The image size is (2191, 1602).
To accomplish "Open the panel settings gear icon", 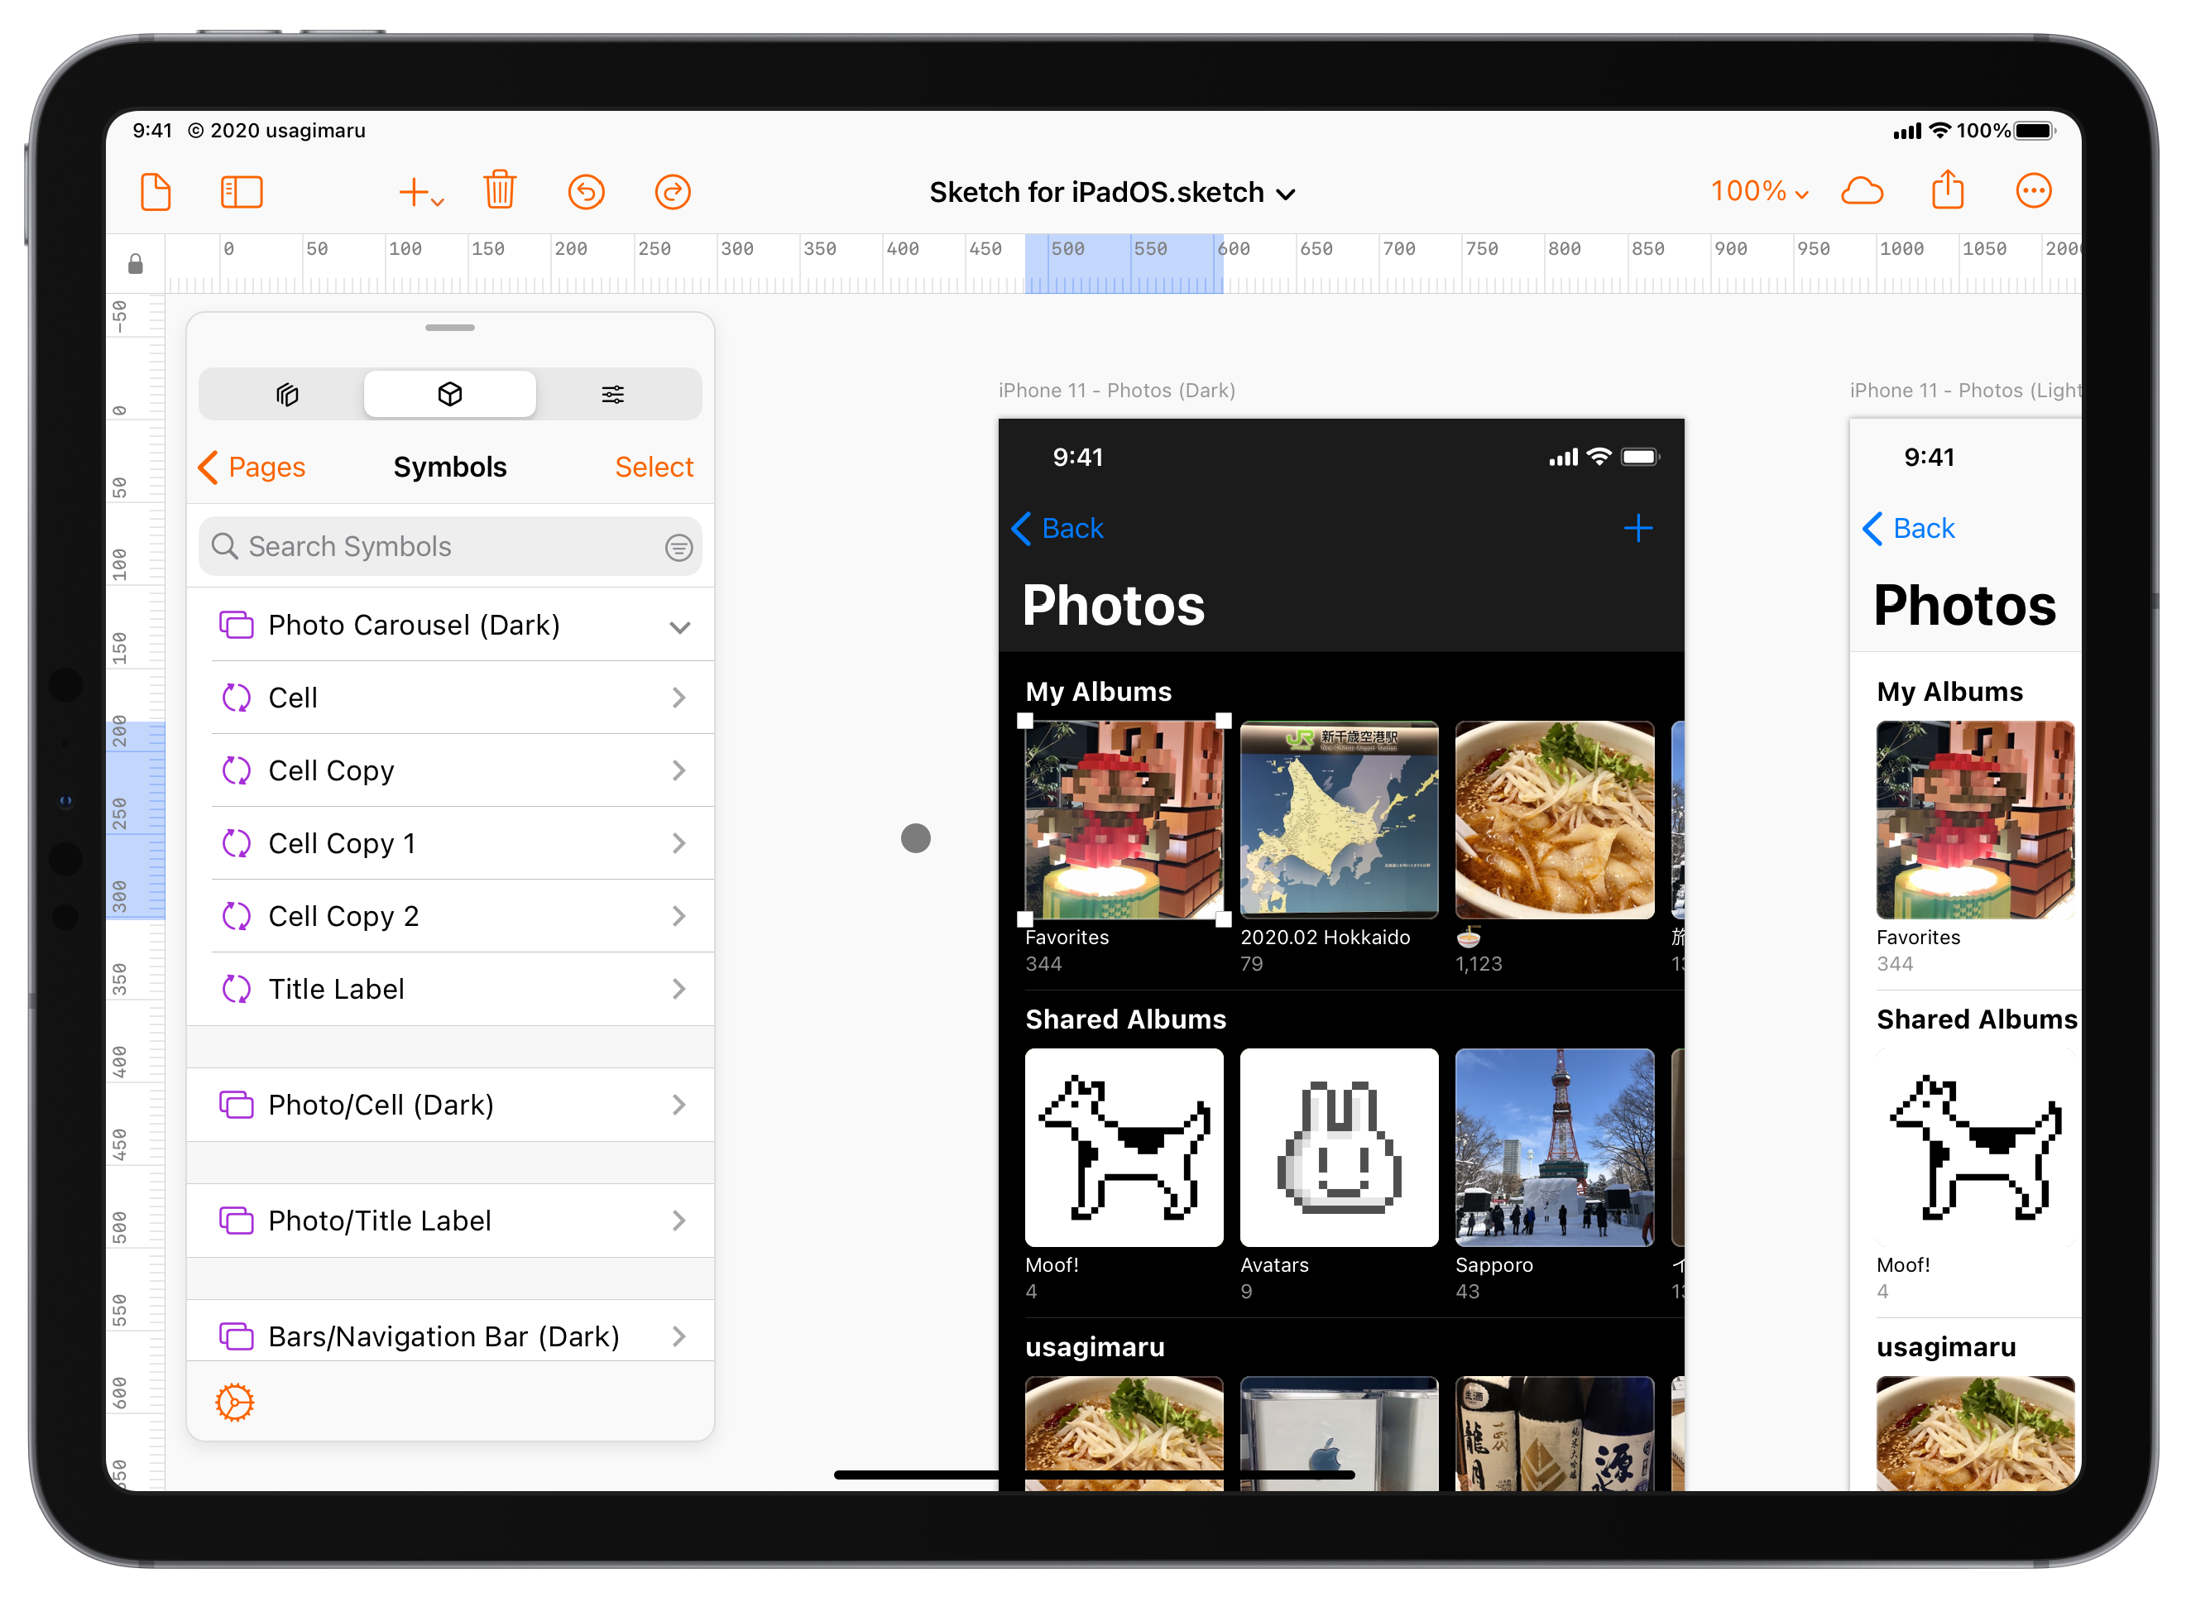I will click(x=235, y=1403).
